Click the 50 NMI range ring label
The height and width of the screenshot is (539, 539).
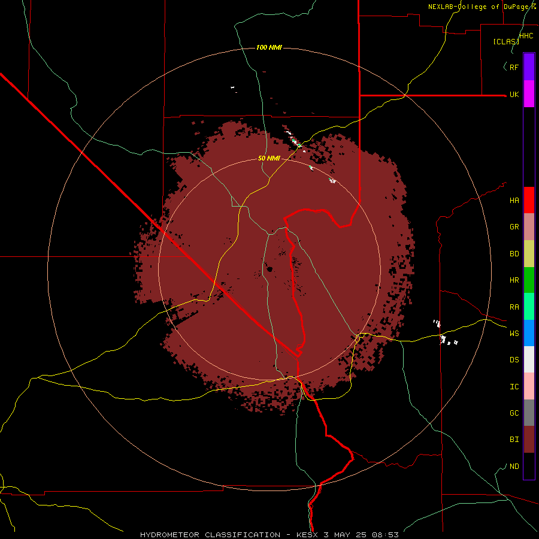tap(269, 158)
